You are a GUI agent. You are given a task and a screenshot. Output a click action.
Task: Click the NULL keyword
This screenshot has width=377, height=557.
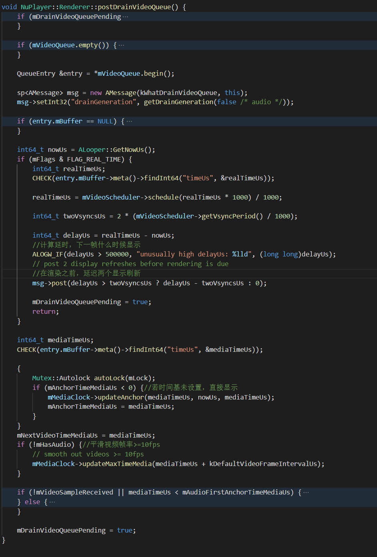click(105, 121)
